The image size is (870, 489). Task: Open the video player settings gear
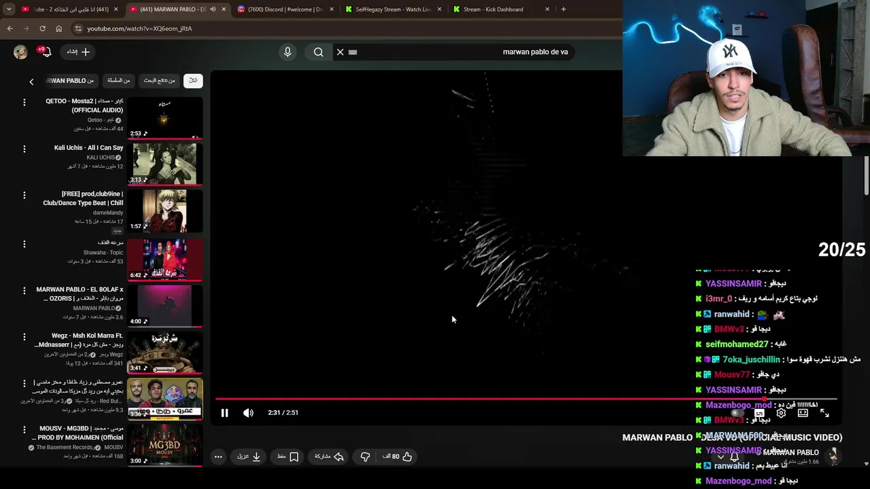coord(781,412)
